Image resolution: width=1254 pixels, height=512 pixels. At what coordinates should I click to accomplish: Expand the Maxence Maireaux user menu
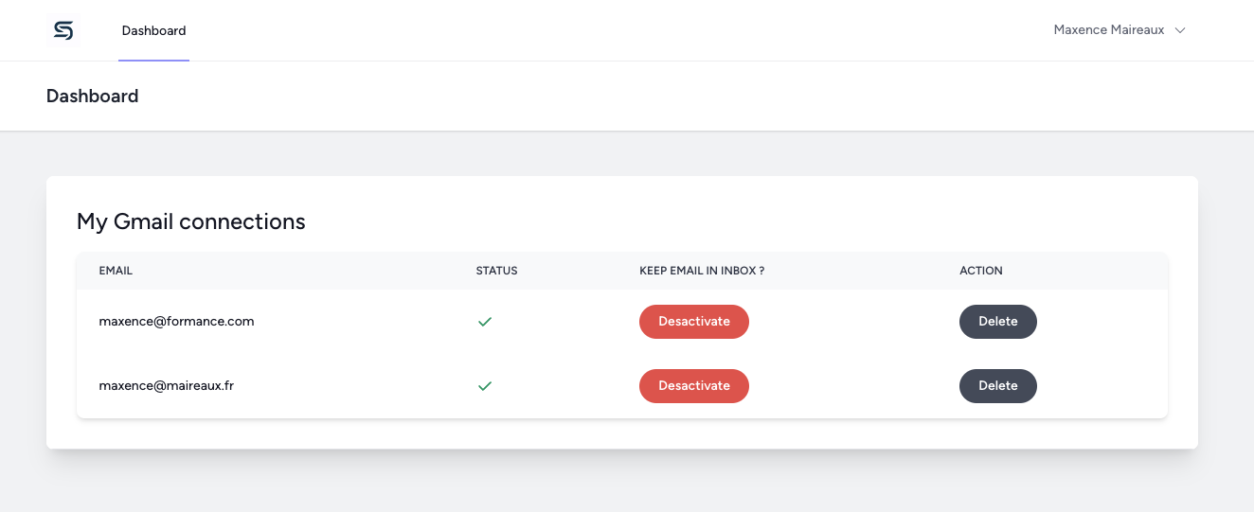pyautogui.click(x=1120, y=30)
